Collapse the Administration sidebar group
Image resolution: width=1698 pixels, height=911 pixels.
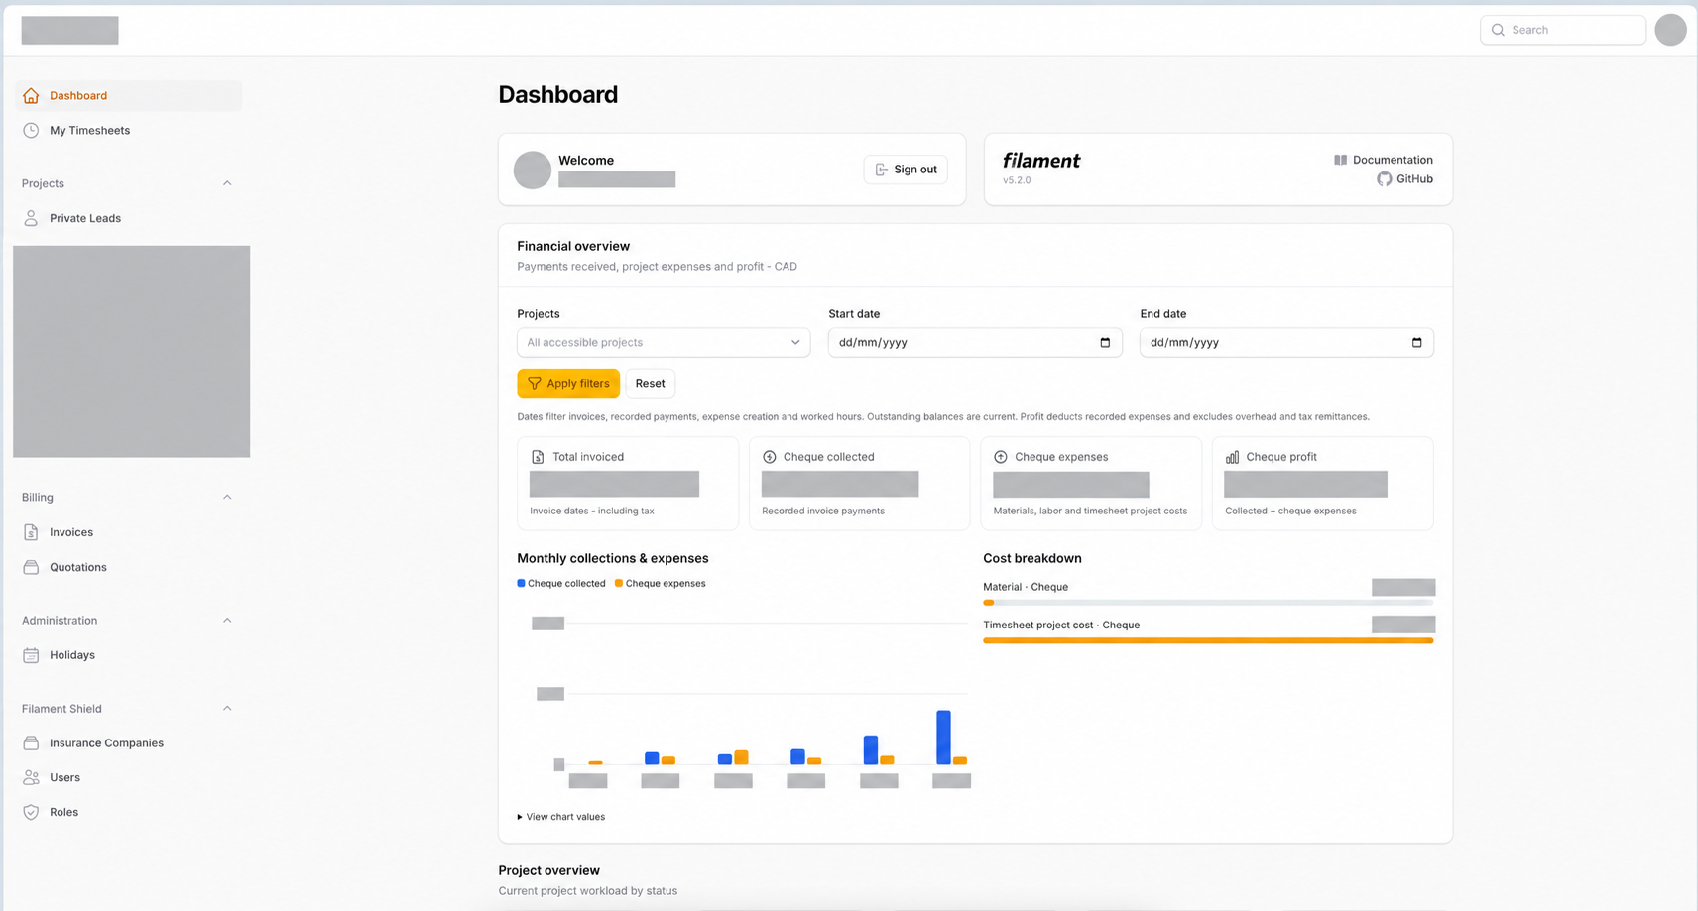pyautogui.click(x=227, y=621)
